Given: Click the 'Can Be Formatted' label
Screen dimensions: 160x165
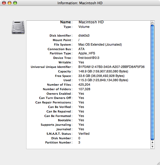Looking at the screenshot, I should pos(57,116).
